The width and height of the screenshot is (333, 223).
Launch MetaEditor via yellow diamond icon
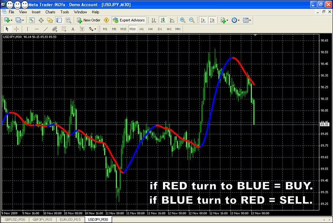pos(106,20)
